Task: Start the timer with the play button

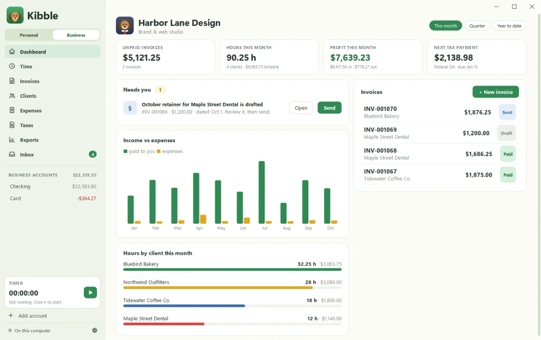Action: [x=90, y=293]
